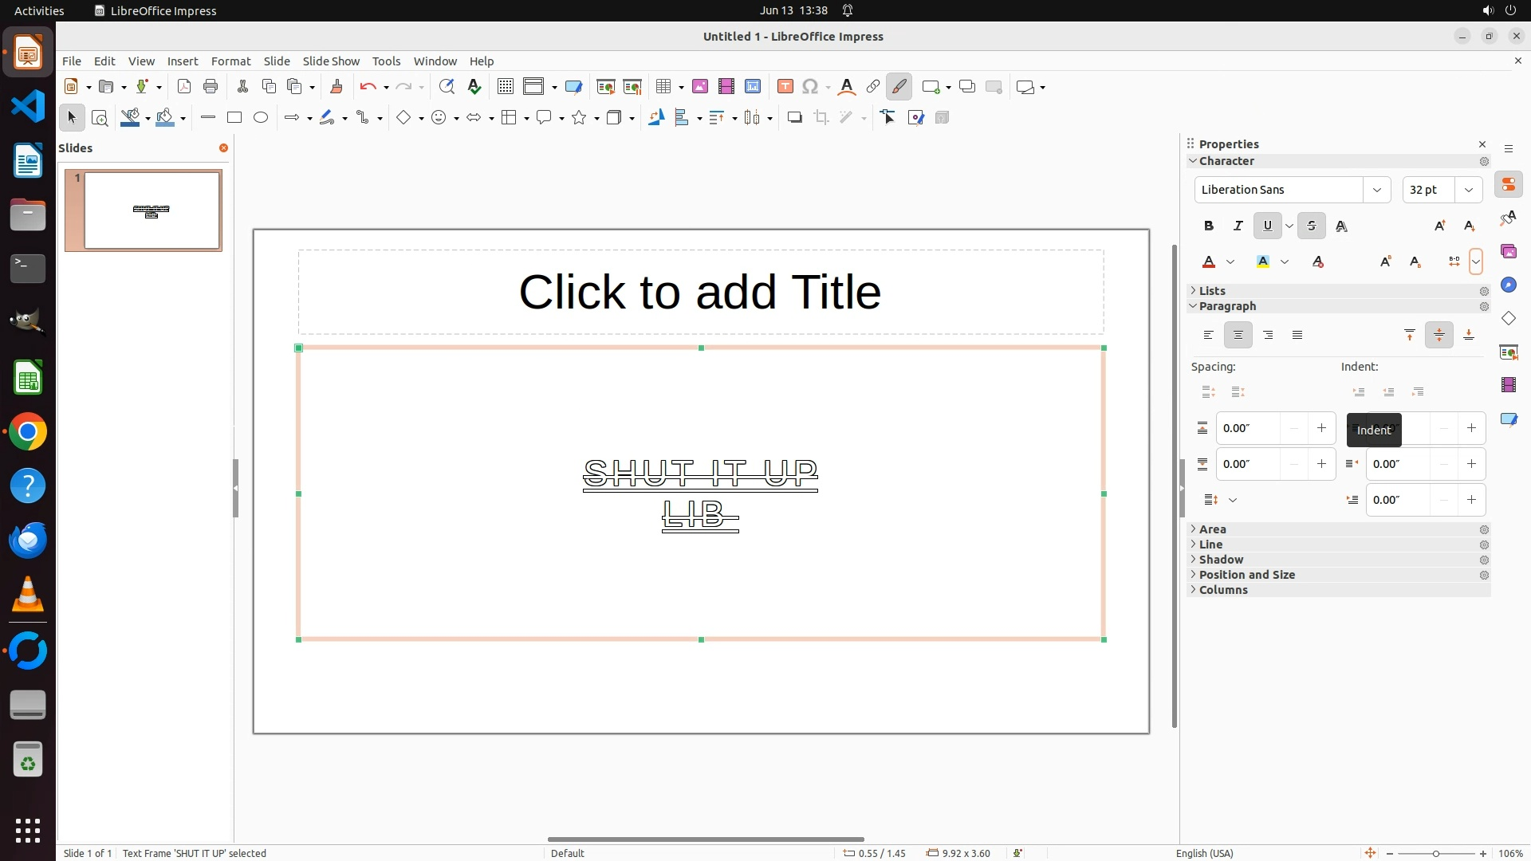Viewport: 1531px width, 861px height.
Task: Click the Insert Text Box icon
Action: [x=785, y=86]
